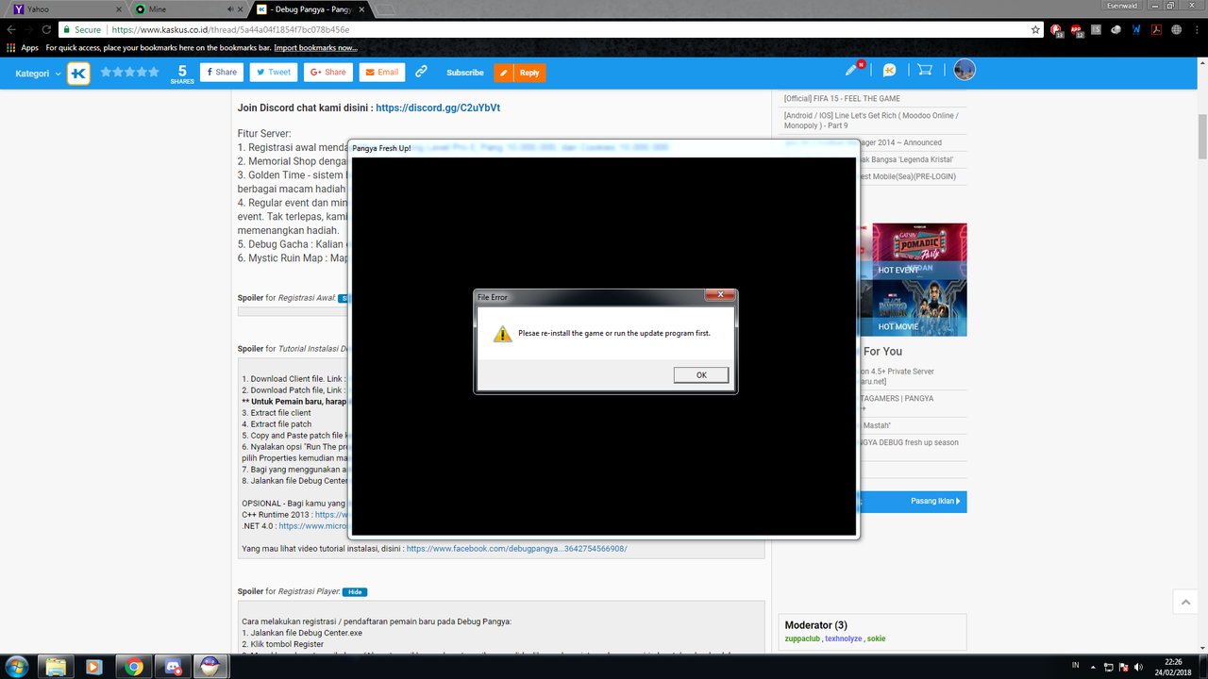Click the Secure padlock indicator
The height and width of the screenshot is (679, 1208).
pos(81,29)
